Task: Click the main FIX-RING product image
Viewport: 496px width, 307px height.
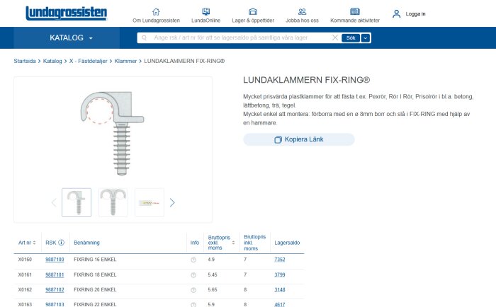Action: tap(113, 133)
